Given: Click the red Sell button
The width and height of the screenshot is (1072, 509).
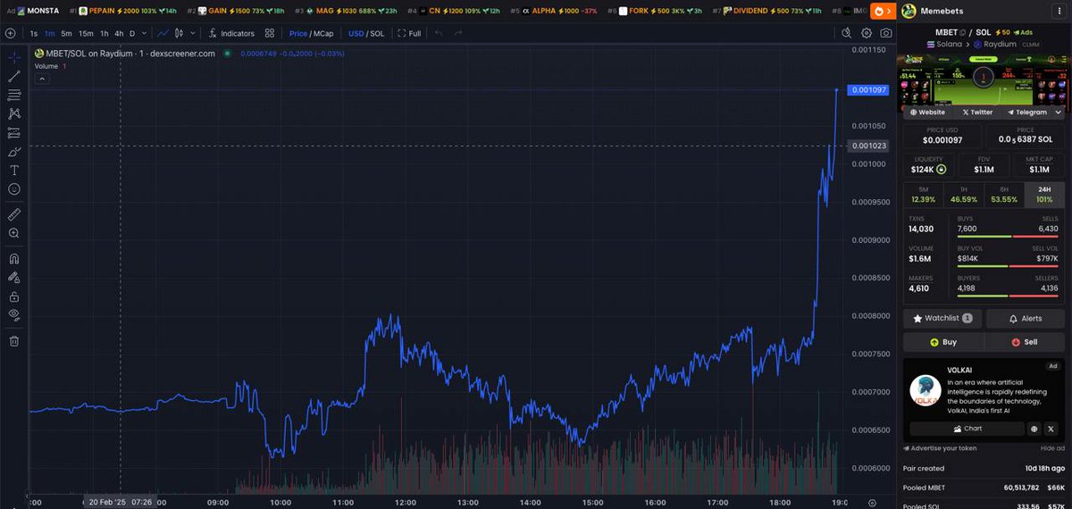Looking at the screenshot, I should [x=1024, y=342].
